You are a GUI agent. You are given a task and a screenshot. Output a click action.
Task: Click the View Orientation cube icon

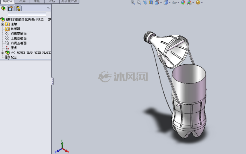pos(157,2)
